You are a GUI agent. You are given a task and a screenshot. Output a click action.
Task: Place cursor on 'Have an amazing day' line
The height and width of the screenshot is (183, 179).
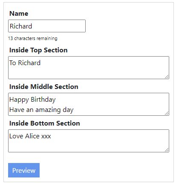41,110
